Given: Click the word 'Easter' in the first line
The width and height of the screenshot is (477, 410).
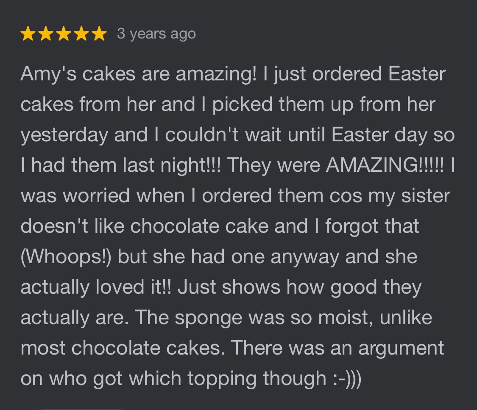Looking at the screenshot, I should (x=417, y=74).
